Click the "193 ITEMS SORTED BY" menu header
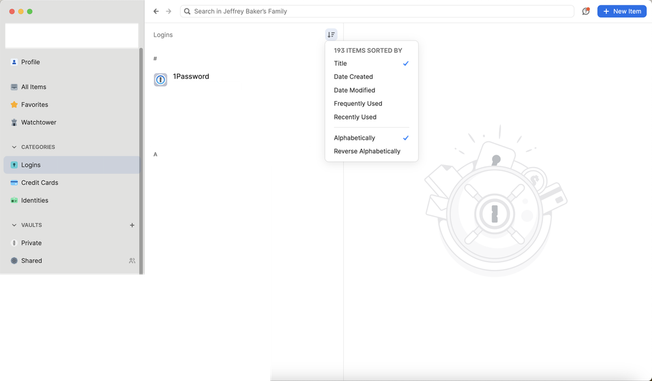 pos(368,50)
